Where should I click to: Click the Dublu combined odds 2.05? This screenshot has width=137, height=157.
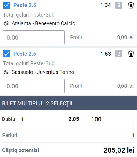coord(74,119)
